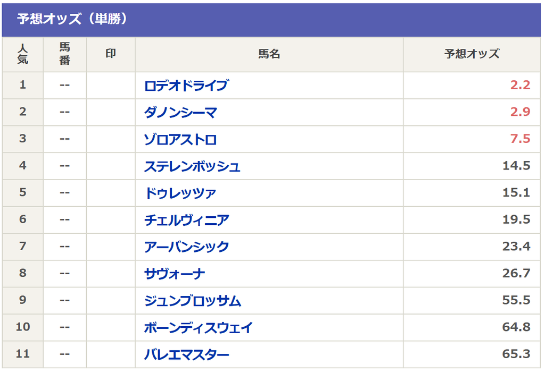
Task: Open the ダノンシーマ horse link
Action: [181, 113]
